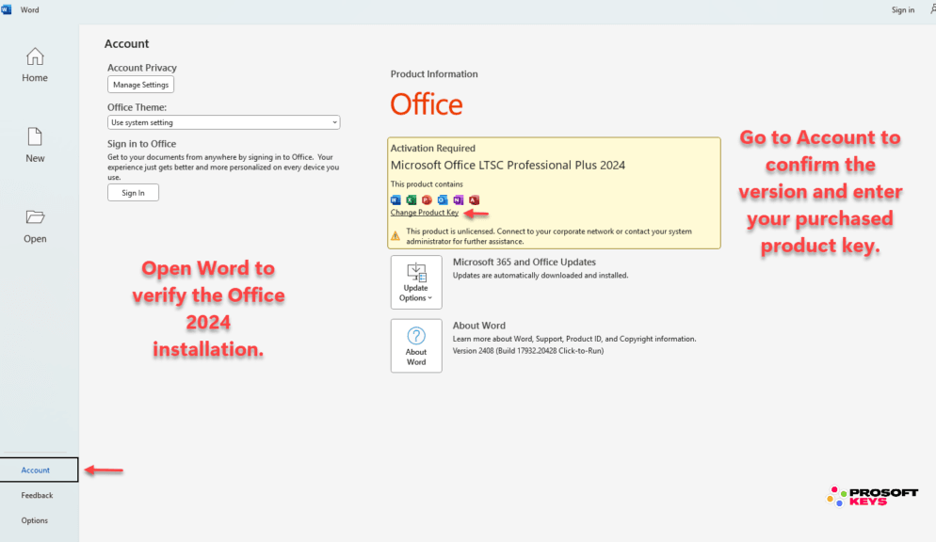Open the Options menu entry
The height and width of the screenshot is (542, 936).
pos(35,519)
